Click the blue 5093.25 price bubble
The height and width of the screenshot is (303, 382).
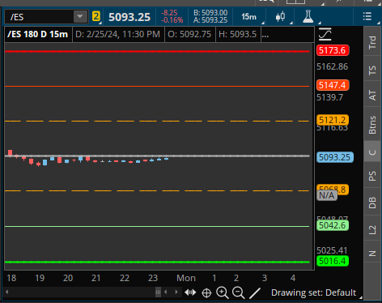pyautogui.click(x=335, y=157)
